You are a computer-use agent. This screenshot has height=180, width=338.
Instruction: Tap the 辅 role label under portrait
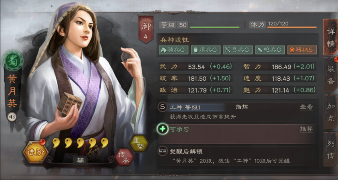(x=80, y=161)
